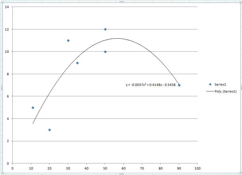Click the Poly. (Series1) legend entry
The height and width of the screenshot is (175, 242).
click(x=222, y=91)
